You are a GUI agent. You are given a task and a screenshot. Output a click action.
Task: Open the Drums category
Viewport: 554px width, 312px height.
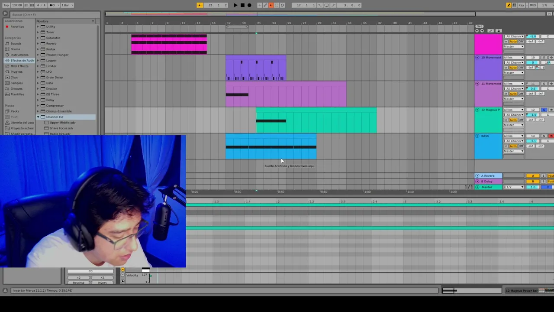pos(15,49)
